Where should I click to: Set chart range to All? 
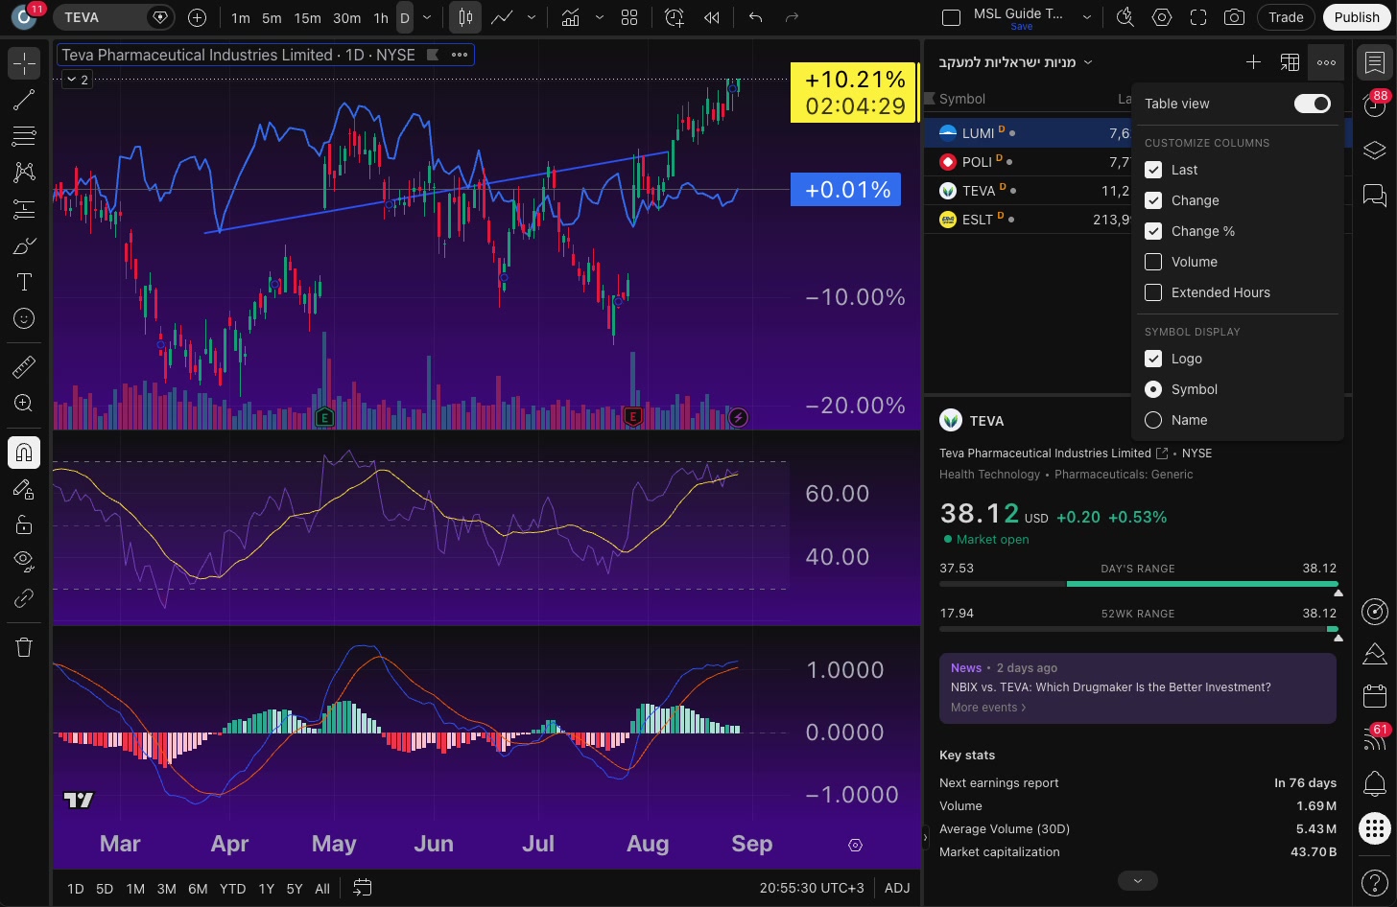(322, 889)
